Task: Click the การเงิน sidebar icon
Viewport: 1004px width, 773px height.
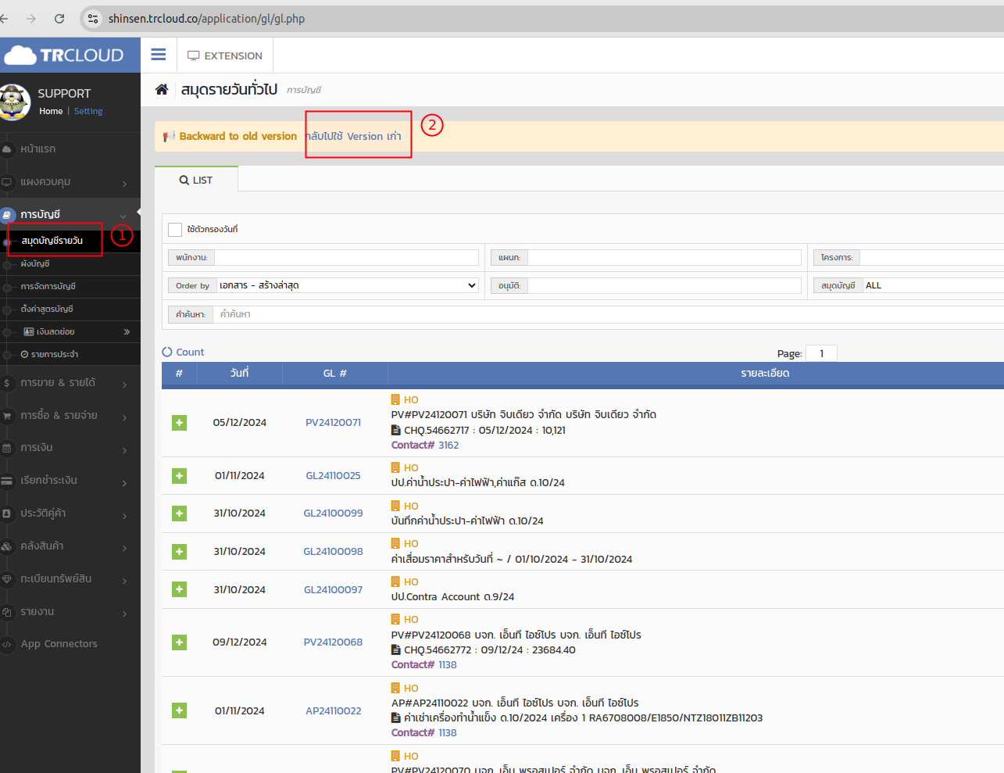Action: coord(7,448)
